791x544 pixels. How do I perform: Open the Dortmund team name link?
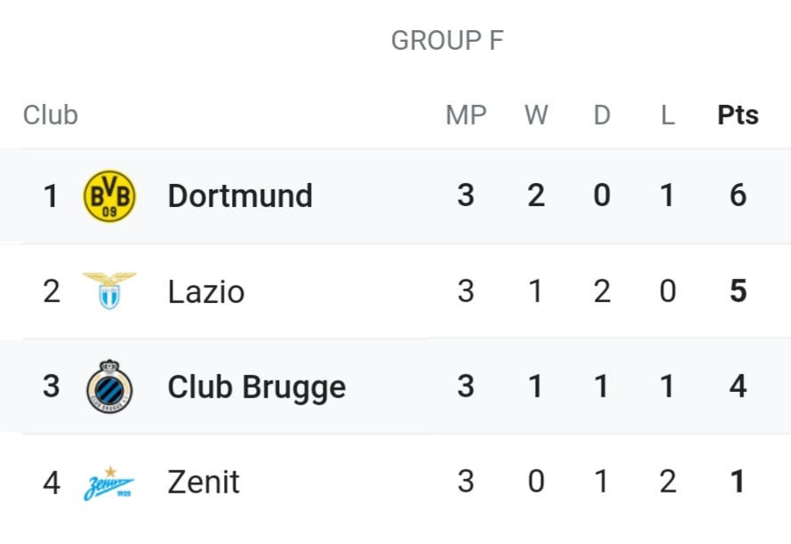[240, 196]
